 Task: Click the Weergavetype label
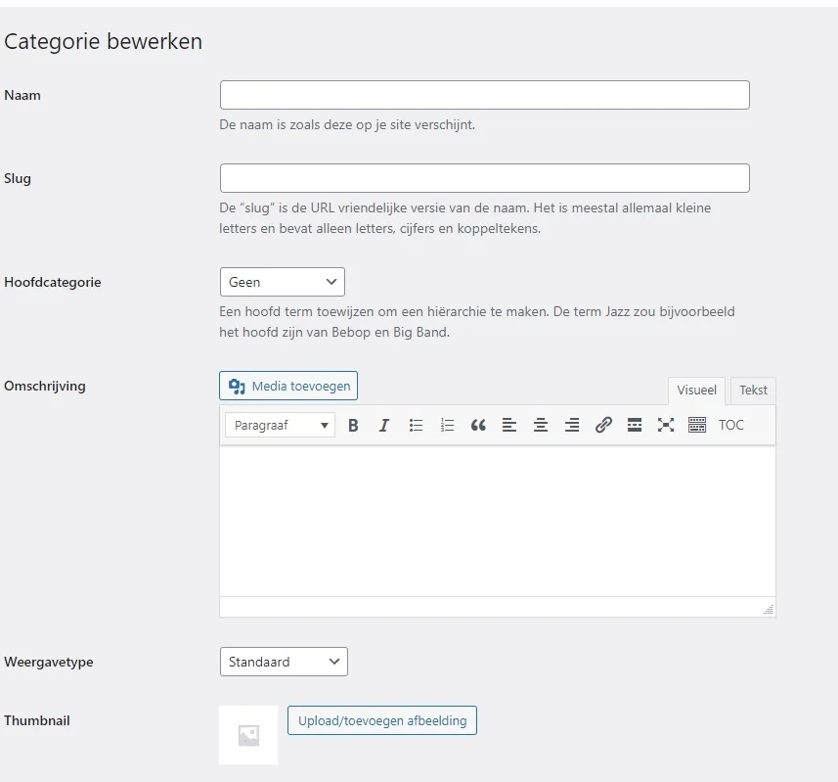[49, 663]
